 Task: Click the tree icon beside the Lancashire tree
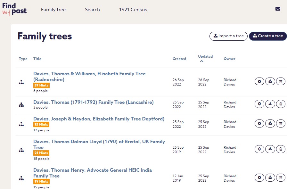tap(21, 105)
